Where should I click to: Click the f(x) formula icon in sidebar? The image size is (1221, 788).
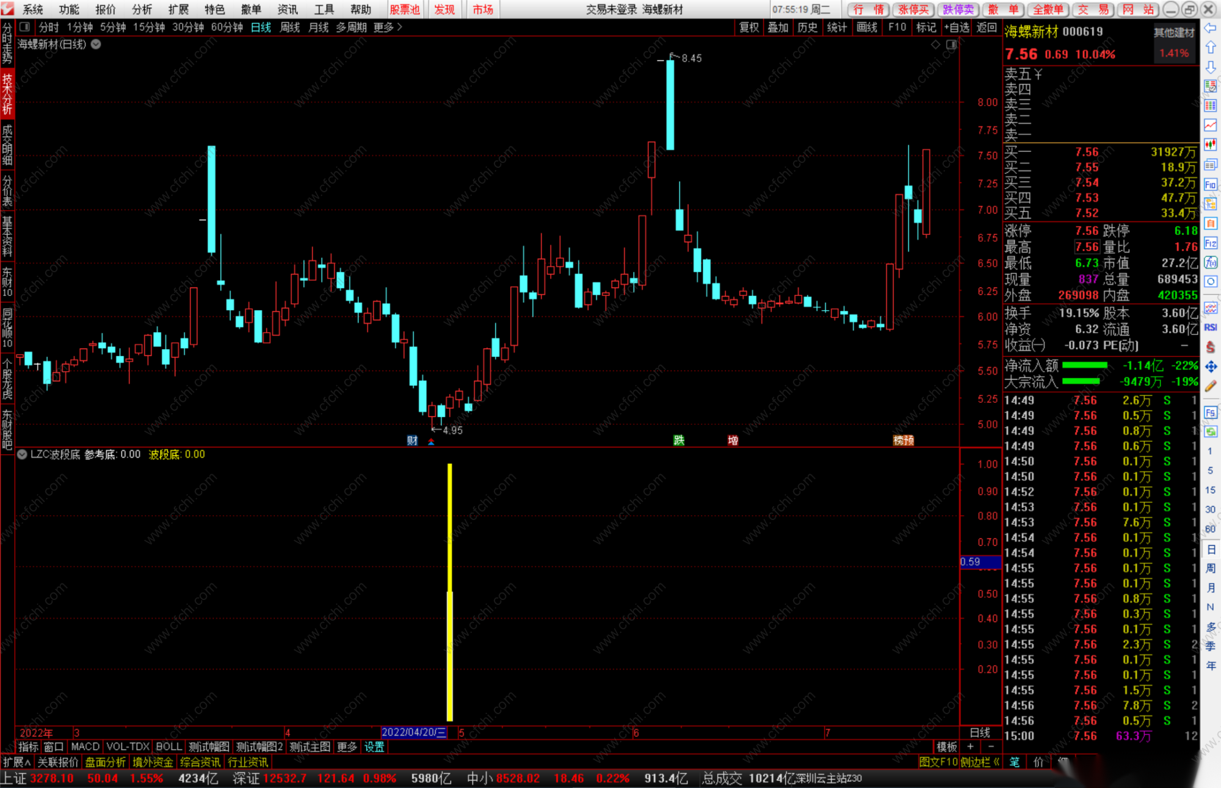[x=1211, y=262]
